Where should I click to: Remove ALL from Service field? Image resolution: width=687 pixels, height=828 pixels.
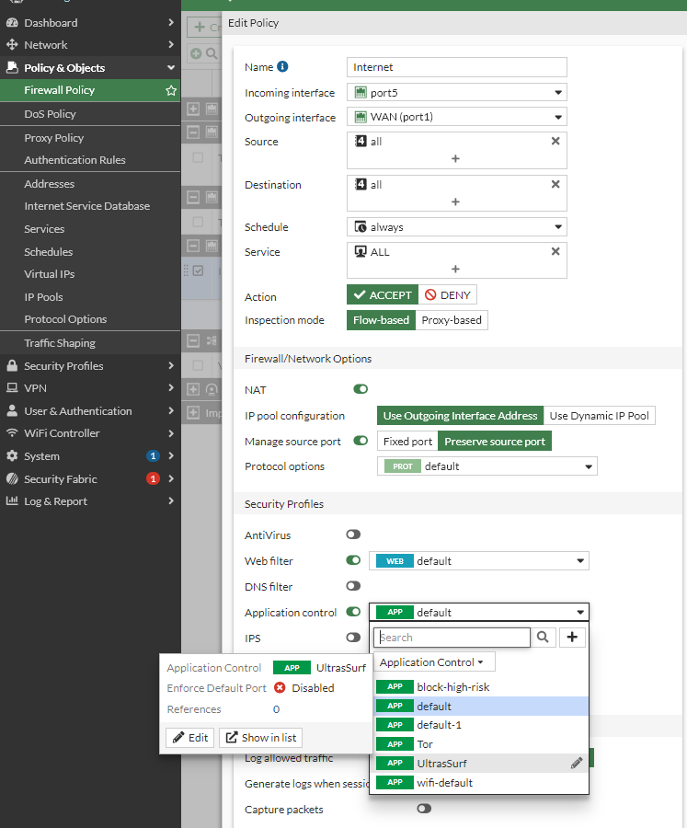click(555, 252)
